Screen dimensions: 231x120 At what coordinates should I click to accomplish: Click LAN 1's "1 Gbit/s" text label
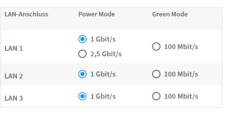tap(103, 39)
